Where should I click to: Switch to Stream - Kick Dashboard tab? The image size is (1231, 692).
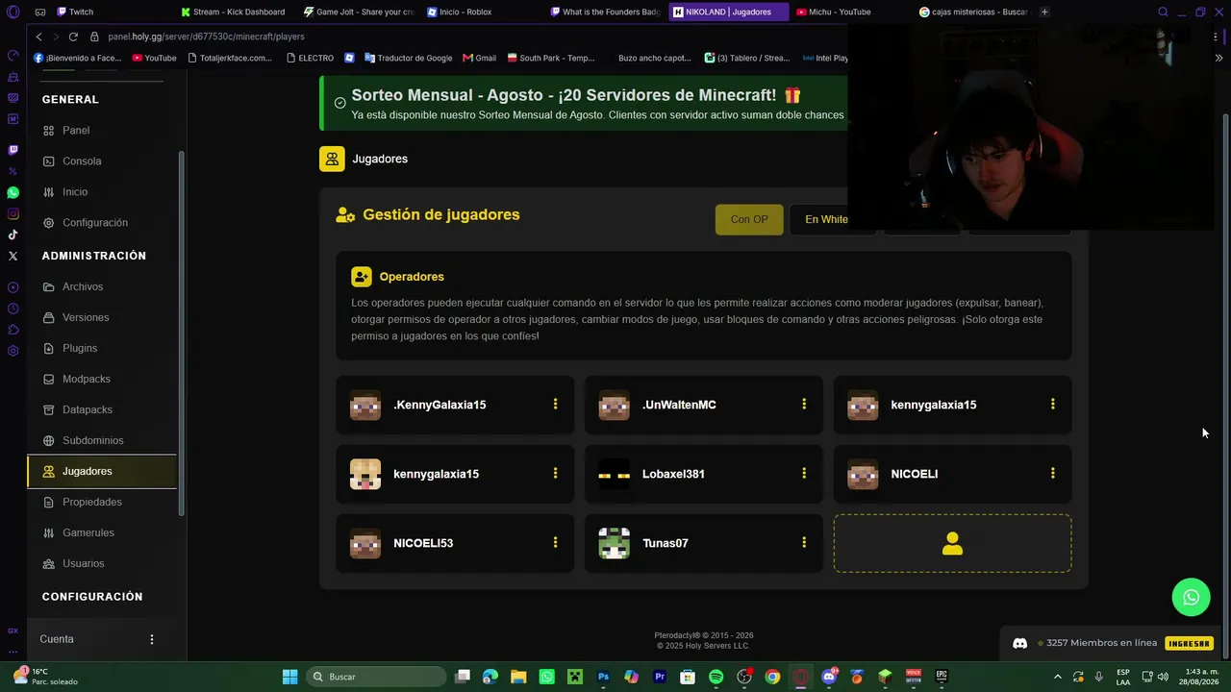[235, 12]
